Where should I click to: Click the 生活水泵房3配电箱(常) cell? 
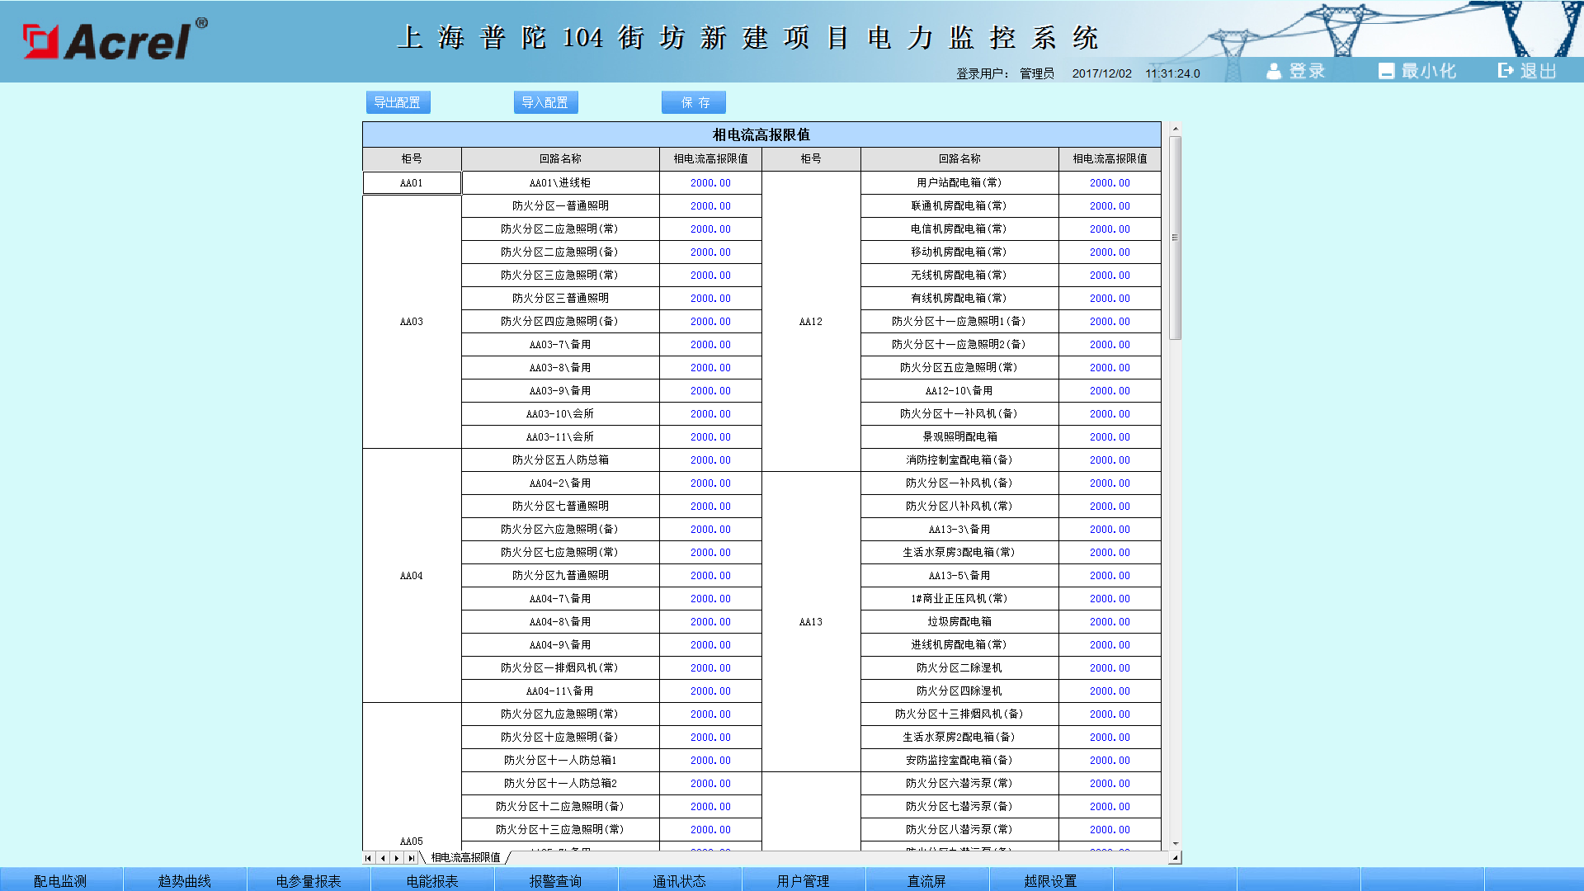pyautogui.click(x=959, y=553)
